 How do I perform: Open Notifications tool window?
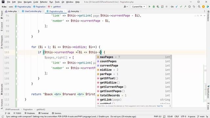(x=208, y=92)
